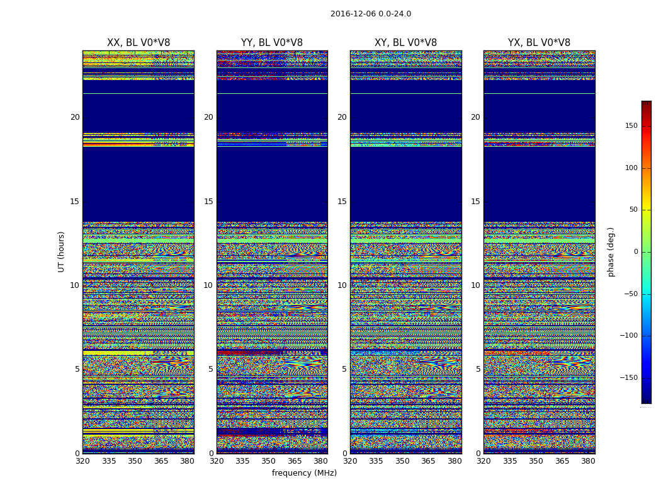Click the green middle of the phase colorbar
Image resolution: width=661 pixels, height=504 pixels.
(x=646, y=252)
